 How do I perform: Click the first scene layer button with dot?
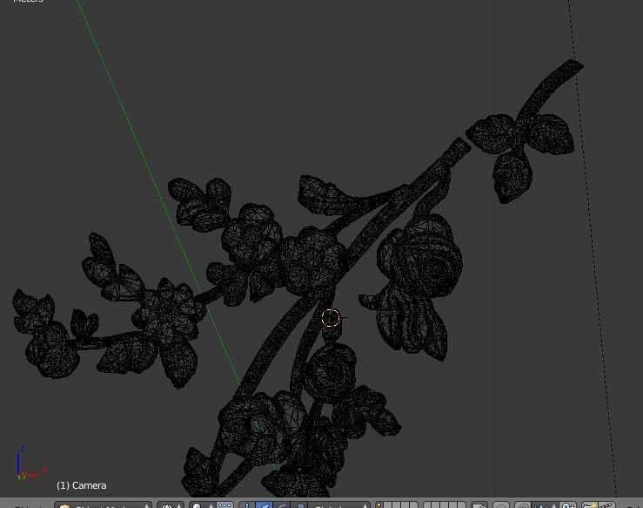(x=378, y=505)
